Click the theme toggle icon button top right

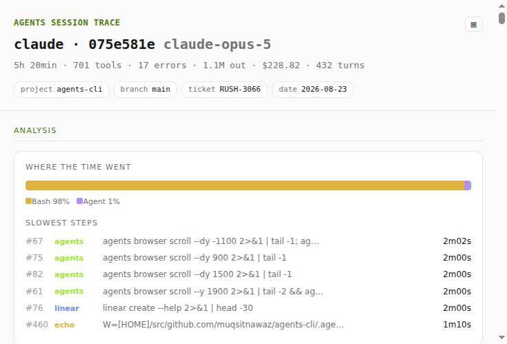point(474,25)
